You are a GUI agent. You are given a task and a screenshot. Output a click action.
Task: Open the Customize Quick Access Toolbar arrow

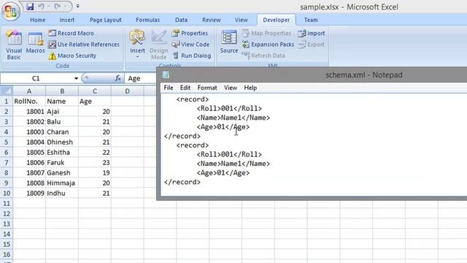[x=78, y=7]
